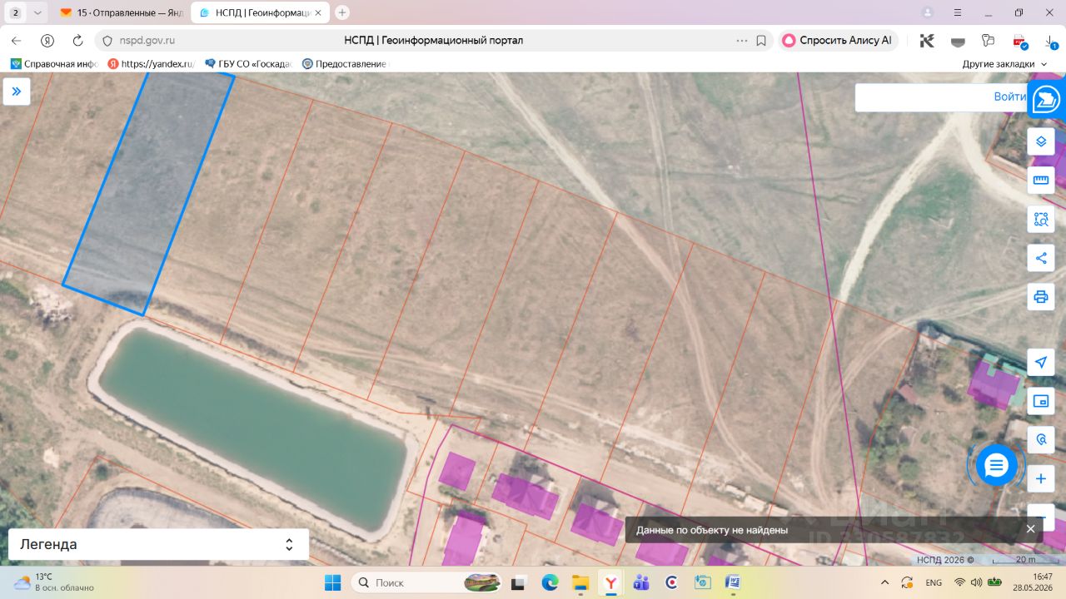Click the Войти login button
Viewport: 1066px width, 599px height.
pos(1009,97)
